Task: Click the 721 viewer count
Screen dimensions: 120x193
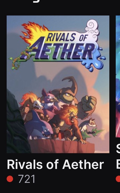Action: [27, 179]
